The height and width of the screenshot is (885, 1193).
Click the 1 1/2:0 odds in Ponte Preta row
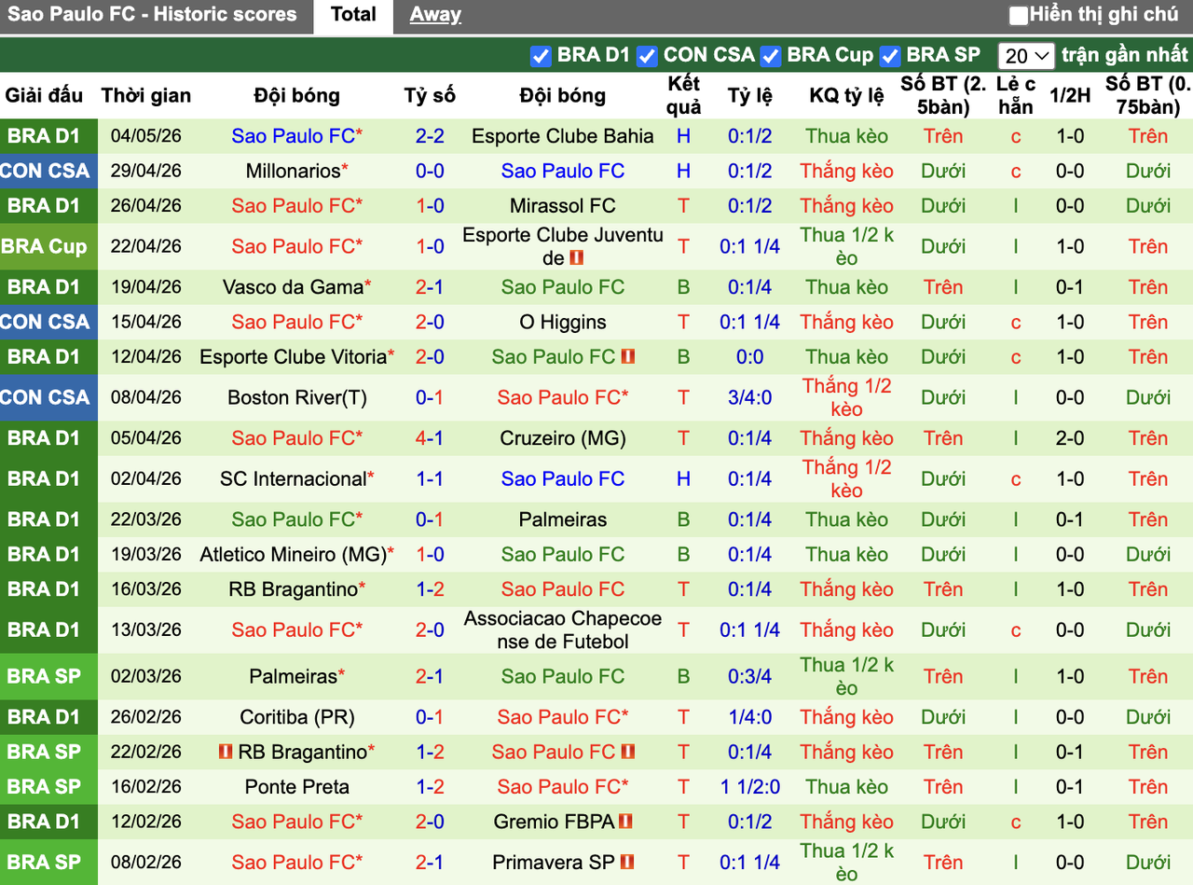pyautogui.click(x=749, y=787)
